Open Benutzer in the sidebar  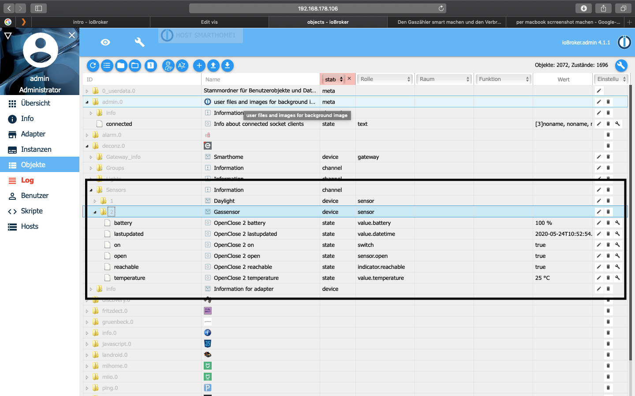[x=40, y=195]
